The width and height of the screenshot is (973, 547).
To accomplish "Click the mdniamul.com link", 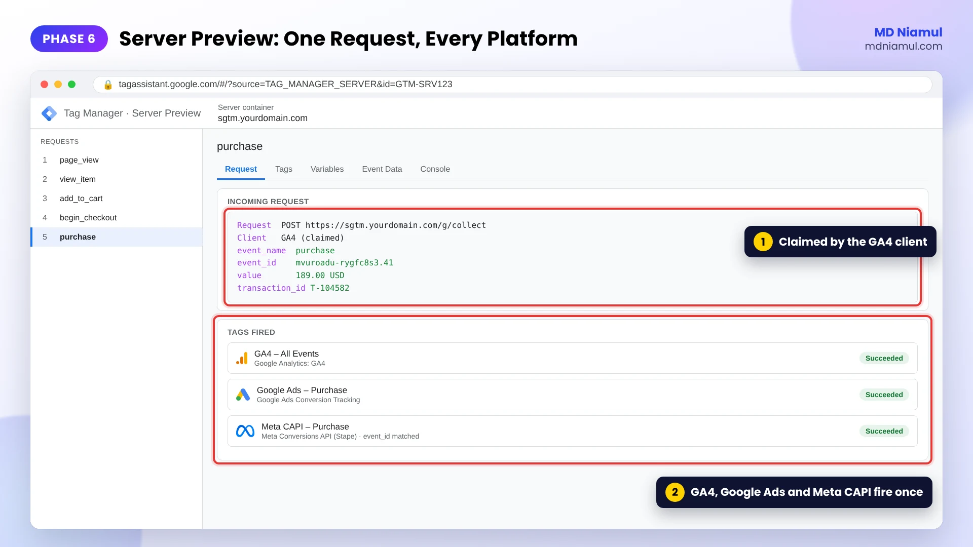I will pyautogui.click(x=904, y=46).
